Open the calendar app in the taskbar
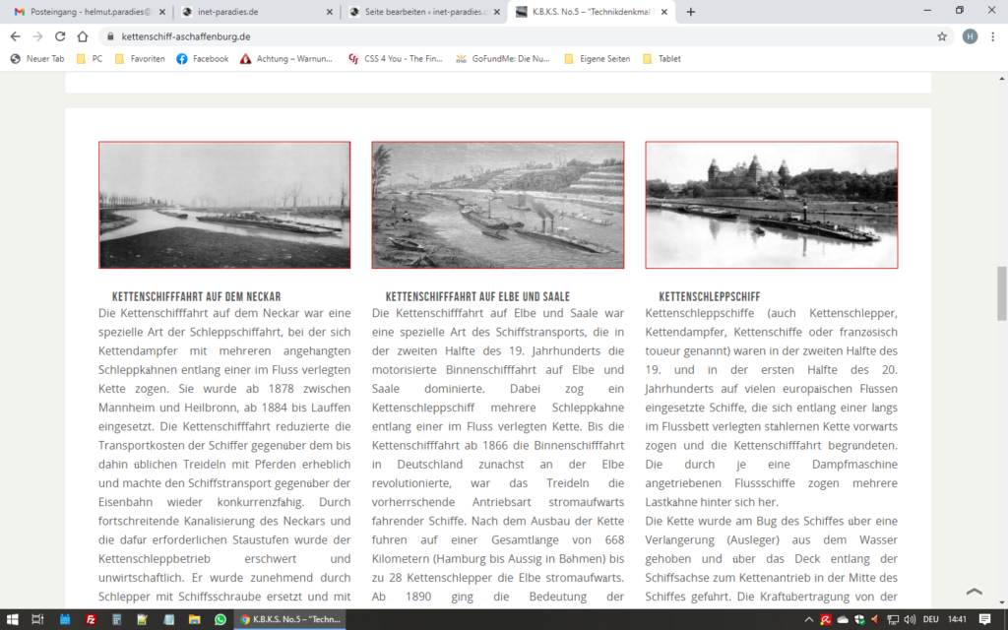The width and height of the screenshot is (1008, 630). pyautogui.click(x=65, y=619)
